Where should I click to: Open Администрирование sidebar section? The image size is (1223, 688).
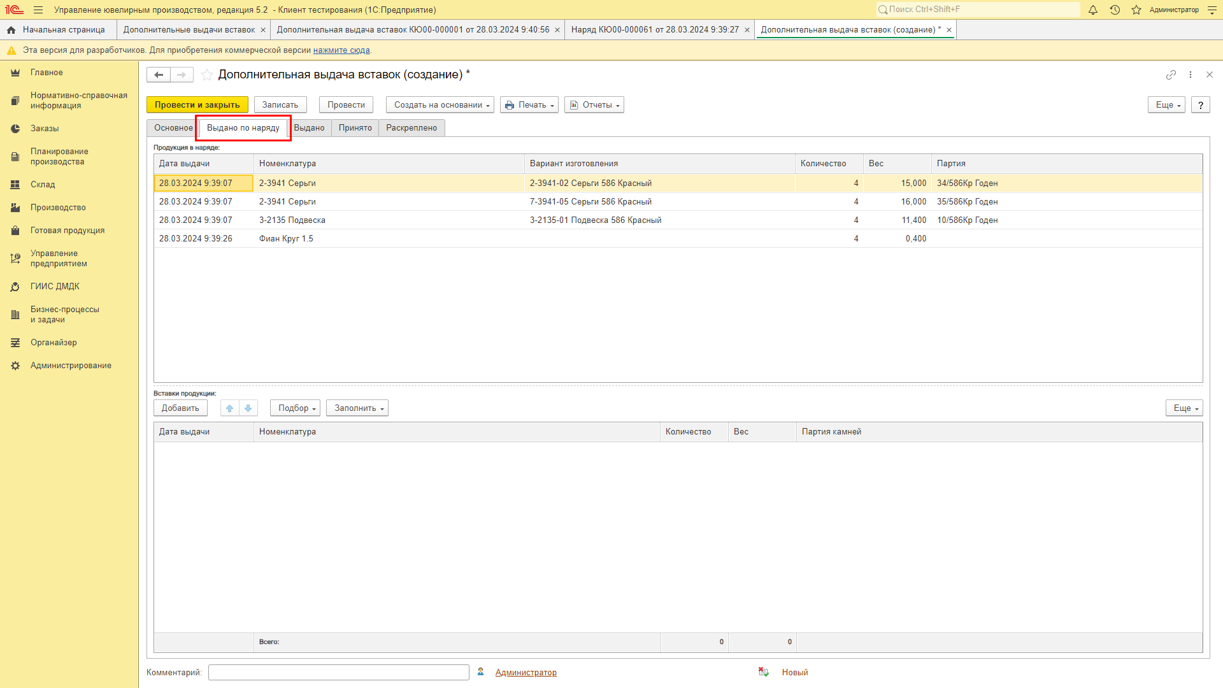coord(71,366)
